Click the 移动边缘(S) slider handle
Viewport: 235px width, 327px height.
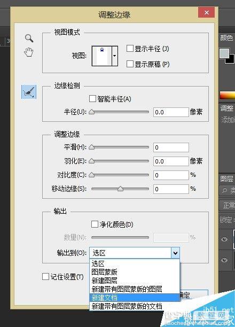coord(120,189)
